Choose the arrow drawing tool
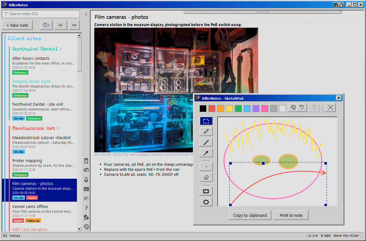Image resolution: width=366 pixels, height=241 pixels. pos(206,153)
